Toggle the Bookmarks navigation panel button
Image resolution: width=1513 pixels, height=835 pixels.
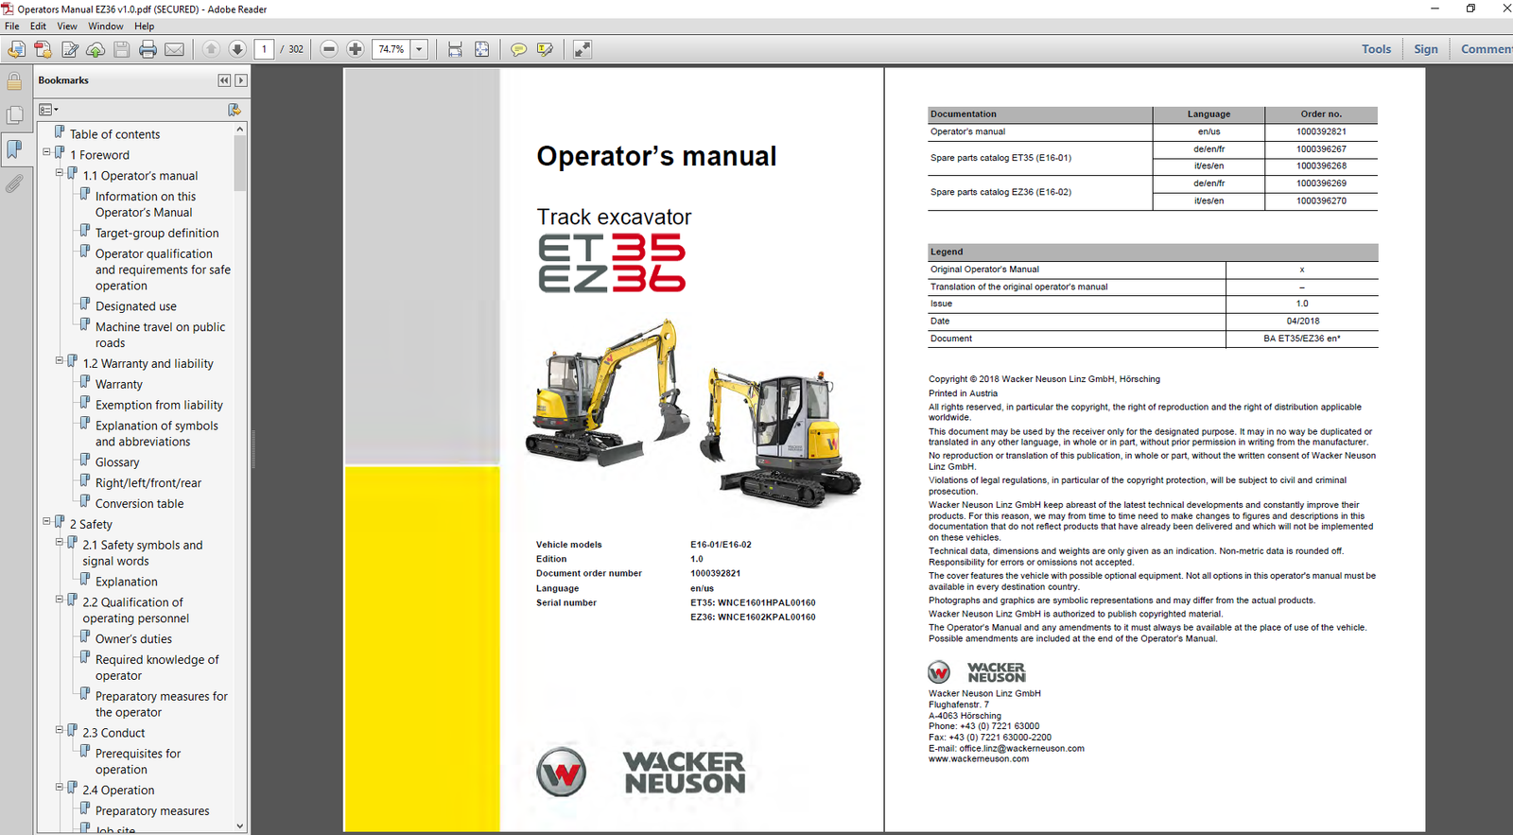[14, 148]
